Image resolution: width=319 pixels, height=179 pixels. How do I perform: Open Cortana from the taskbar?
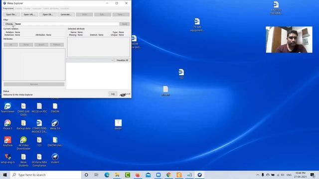point(86,175)
